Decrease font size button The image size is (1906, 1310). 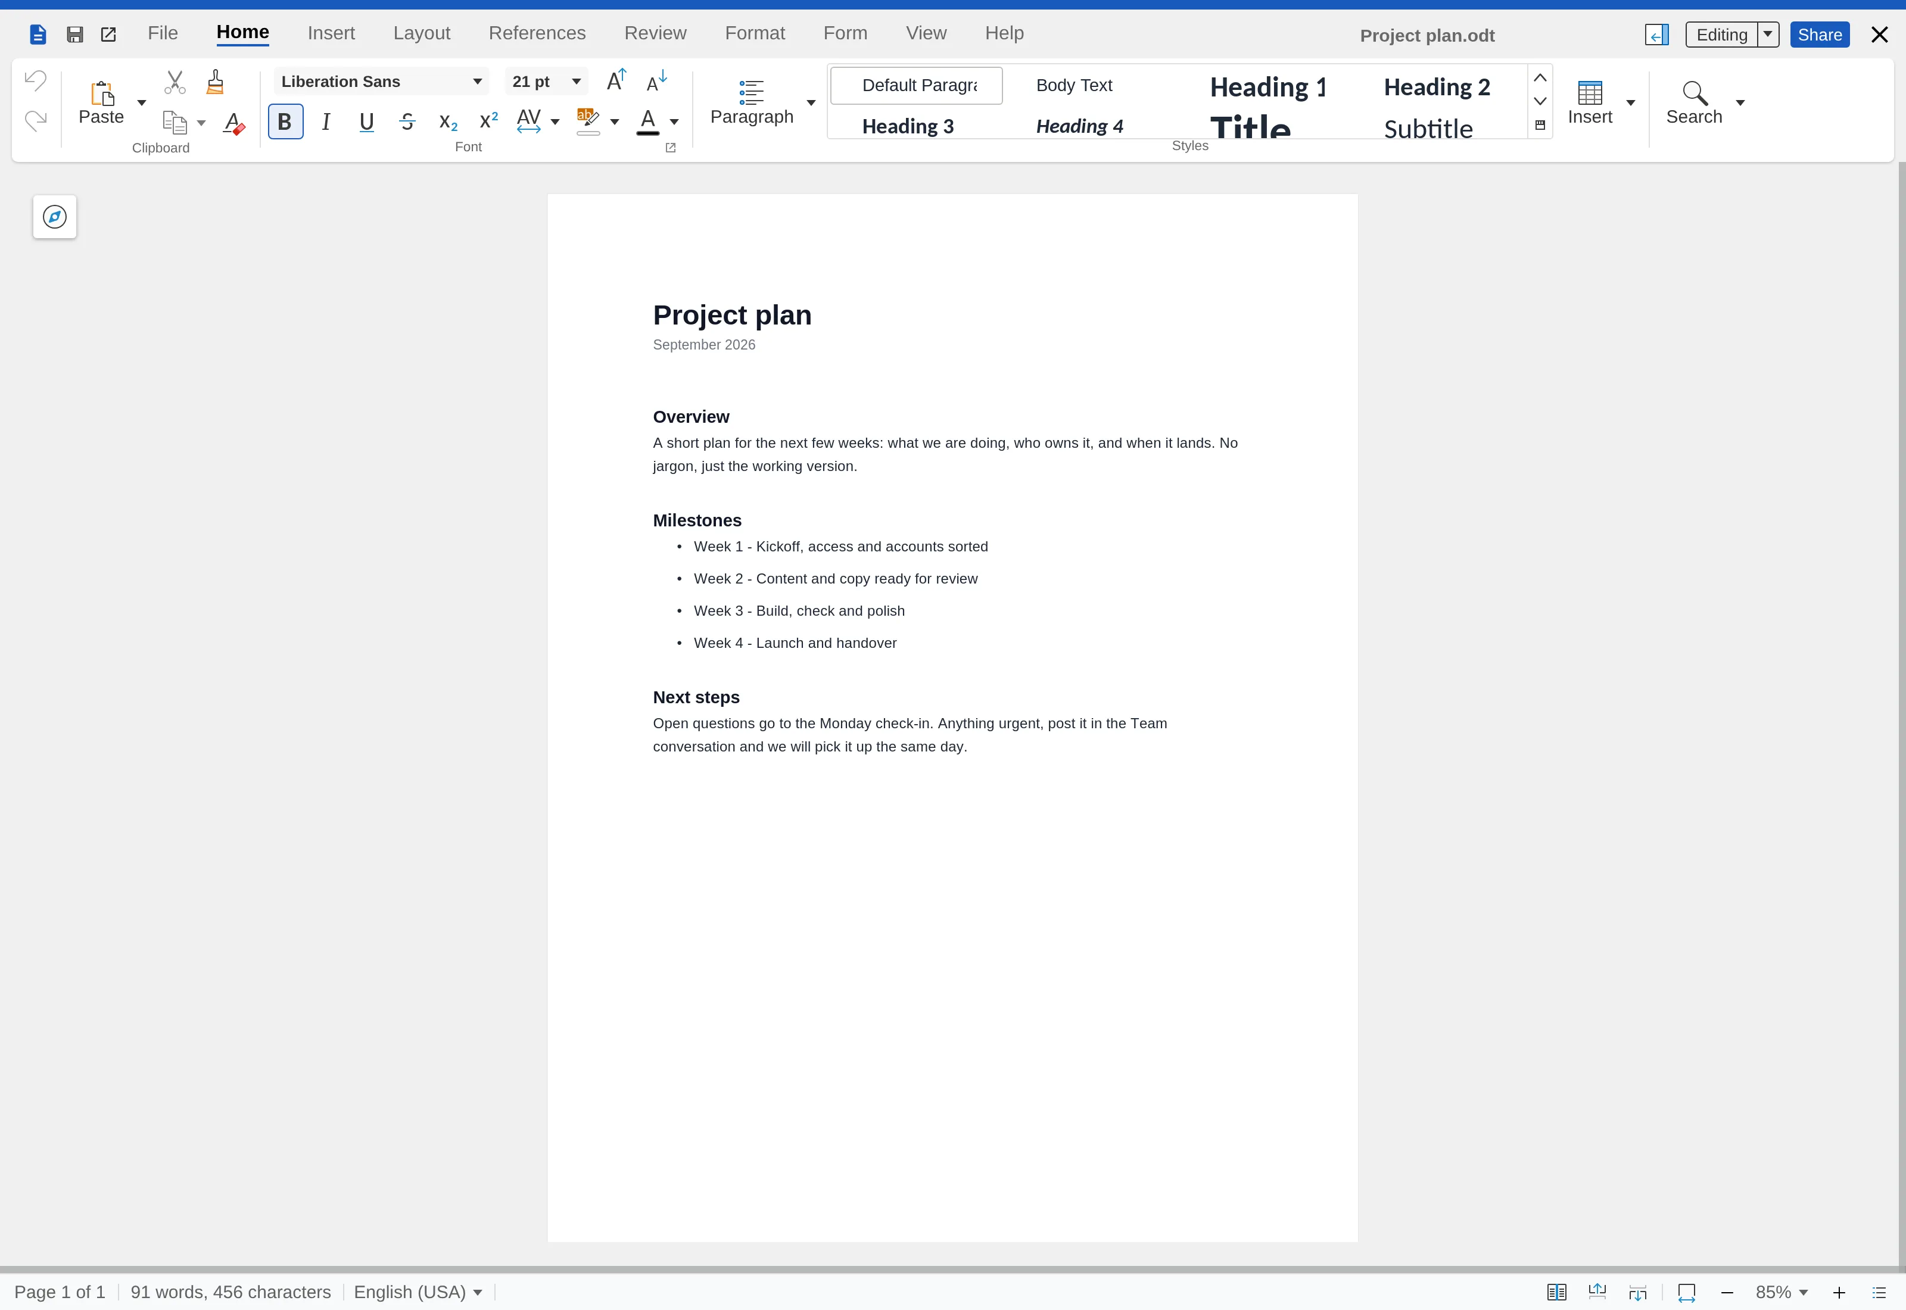coord(656,80)
